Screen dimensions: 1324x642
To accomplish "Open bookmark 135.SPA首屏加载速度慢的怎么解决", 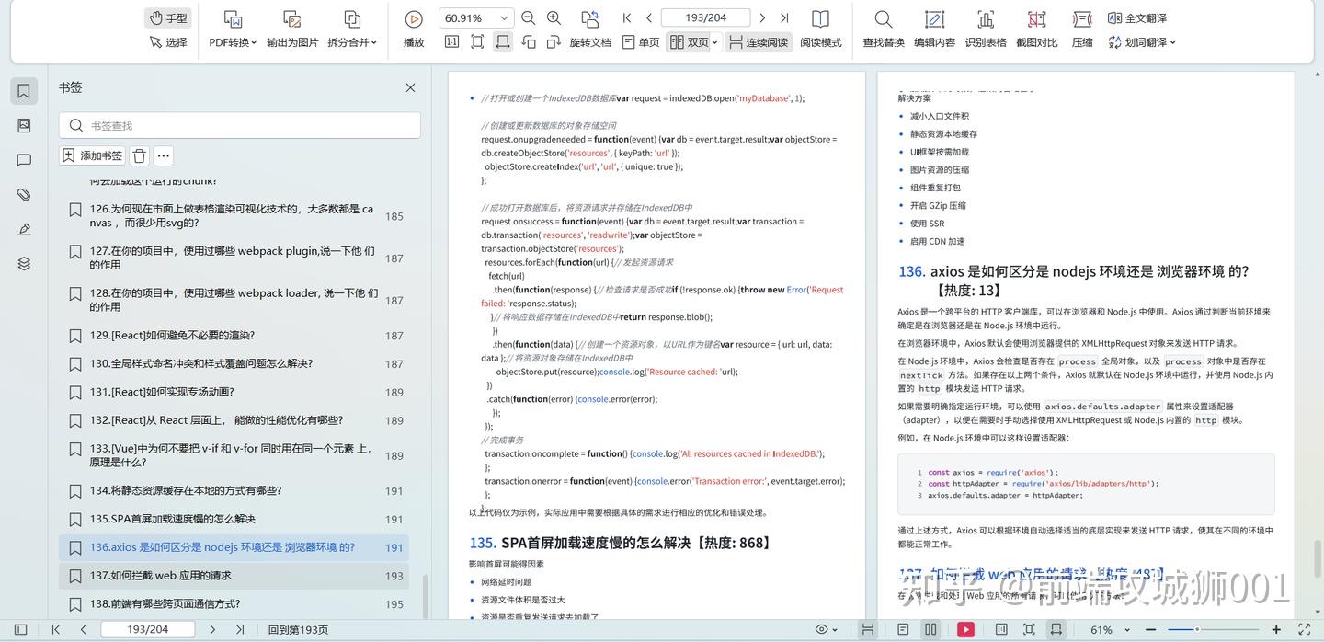I will pyautogui.click(x=234, y=519).
